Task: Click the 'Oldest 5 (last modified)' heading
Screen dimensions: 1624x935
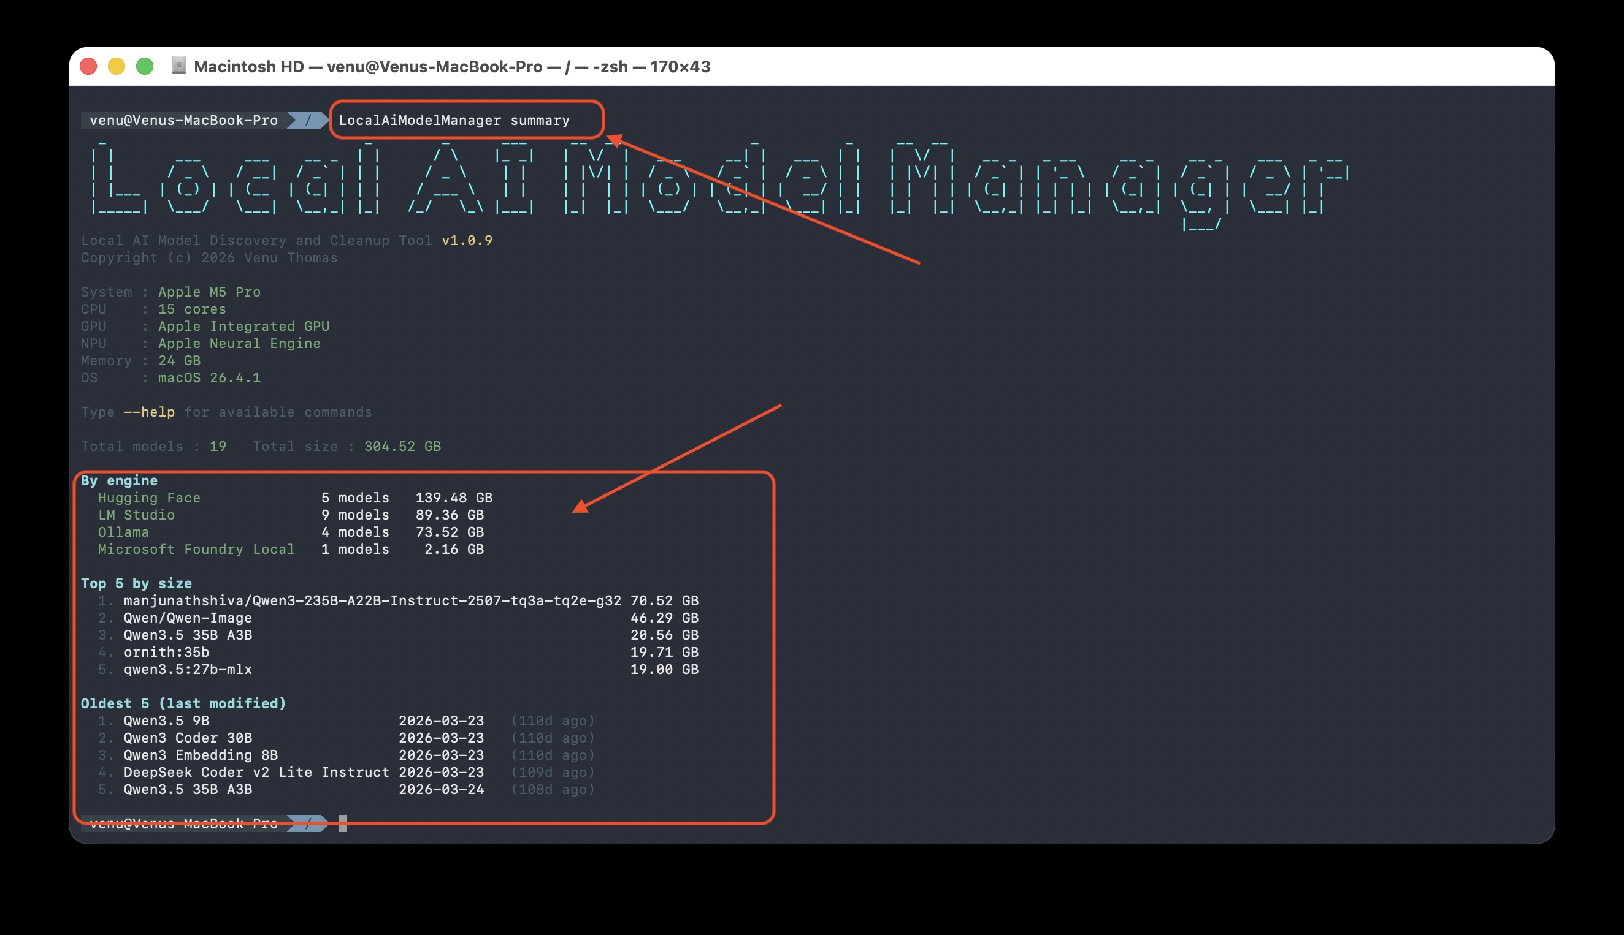Action: [184, 703]
